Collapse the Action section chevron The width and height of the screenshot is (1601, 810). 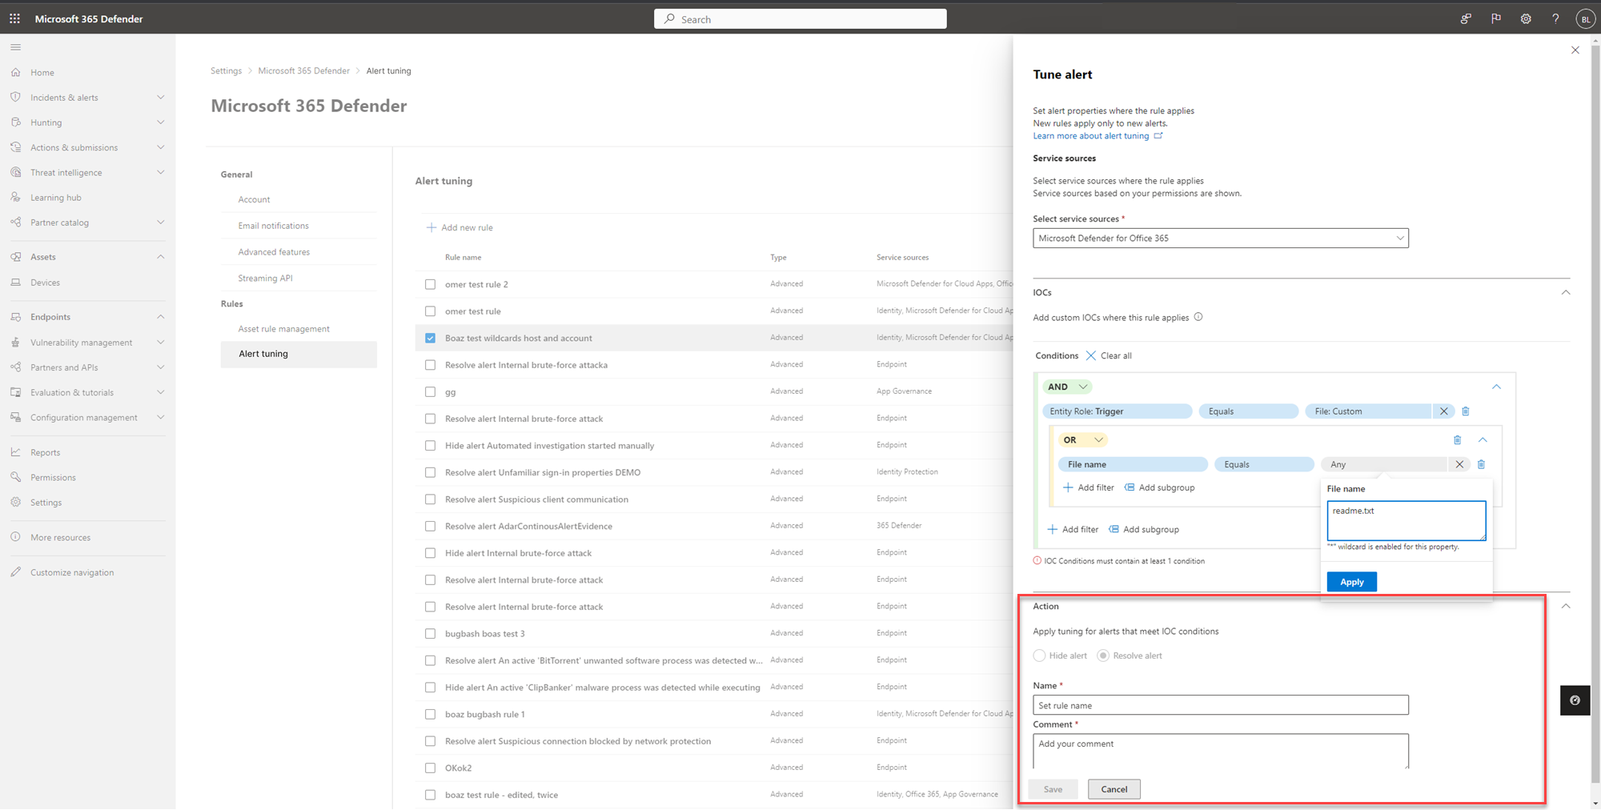tap(1566, 606)
